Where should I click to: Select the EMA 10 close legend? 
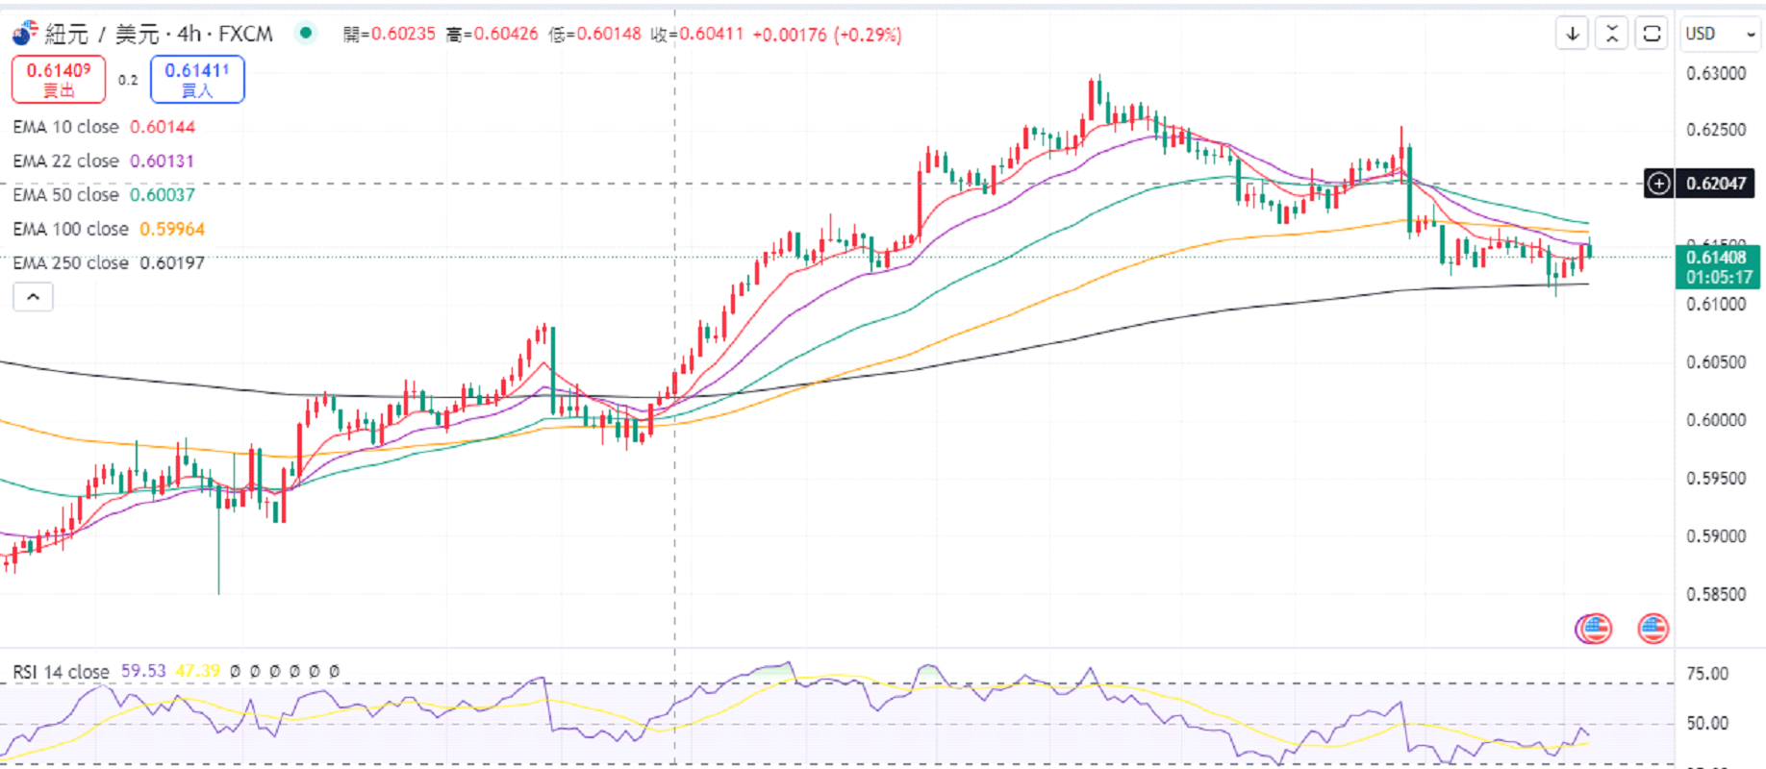tap(66, 127)
